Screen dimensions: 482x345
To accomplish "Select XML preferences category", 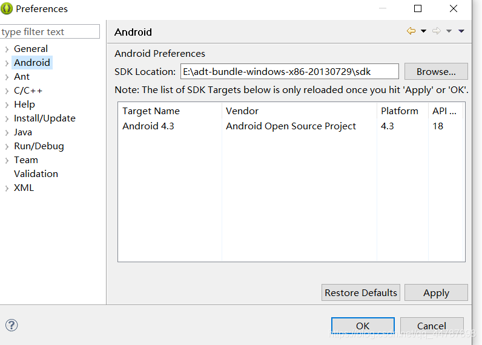I will click(24, 188).
